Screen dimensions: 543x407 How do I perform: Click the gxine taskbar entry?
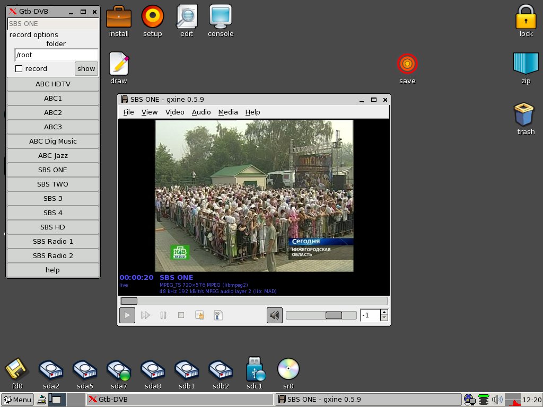(x=368, y=400)
